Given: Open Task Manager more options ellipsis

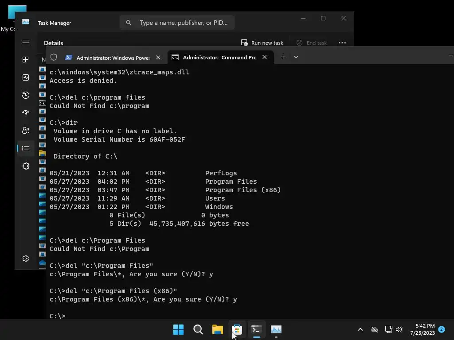Looking at the screenshot, I should 342,43.
